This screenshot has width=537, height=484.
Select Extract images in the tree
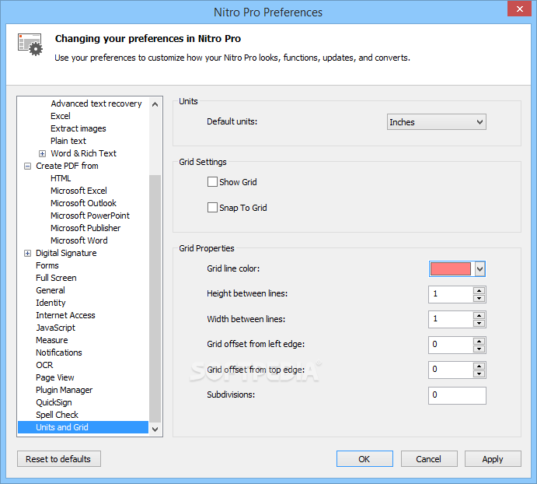78,128
